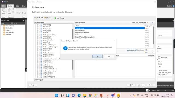This screenshot has height=98, width=175.
Task: Select Images folder in Report Data
Action: [8, 30]
